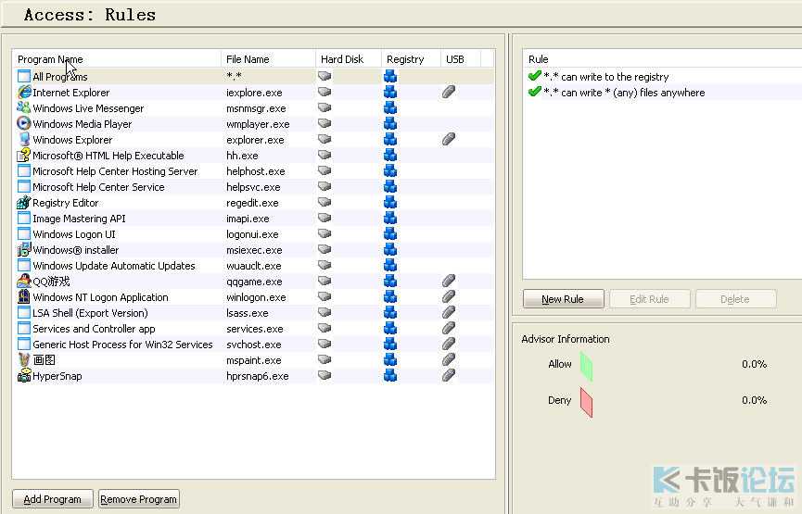Click the Windows Media Player icon

coord(24,124)
